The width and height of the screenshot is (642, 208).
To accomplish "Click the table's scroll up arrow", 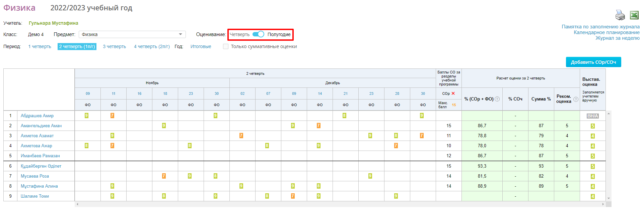I will tap(609, 114).
